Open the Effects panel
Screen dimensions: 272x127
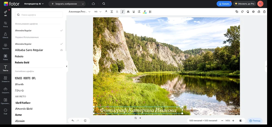point(5,35)
